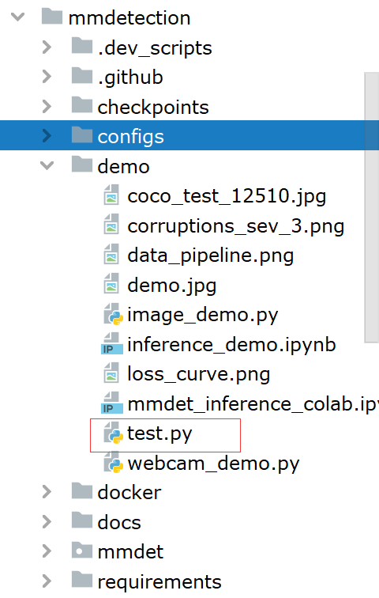The image size is (379, 598).
Task: Select data_pipeline.png file
Action: [211, 255]
